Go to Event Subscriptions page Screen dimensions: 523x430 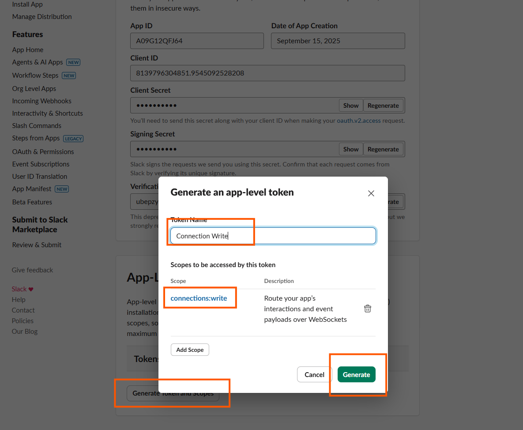[x=41, y=164]
